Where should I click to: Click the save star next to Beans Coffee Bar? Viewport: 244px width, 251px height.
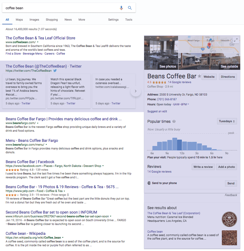click(x=199, y=76)
